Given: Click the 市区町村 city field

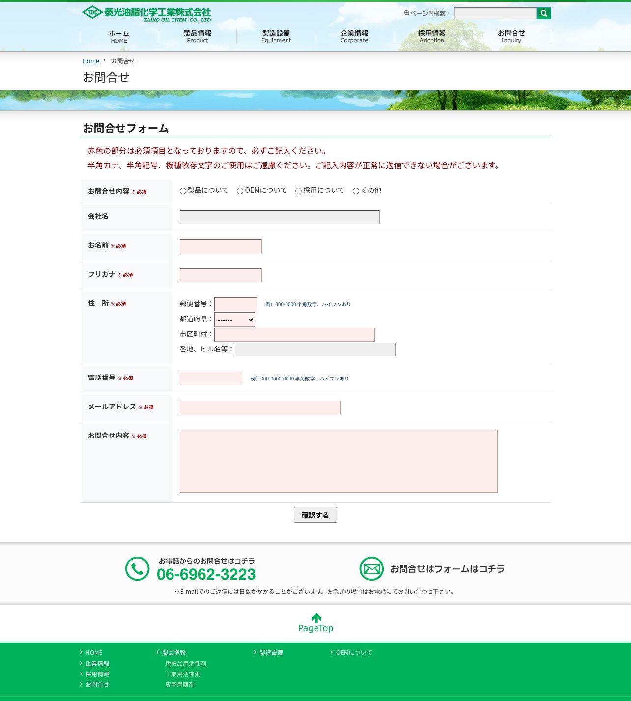Looking at the screenshot, I should (294, 335).
